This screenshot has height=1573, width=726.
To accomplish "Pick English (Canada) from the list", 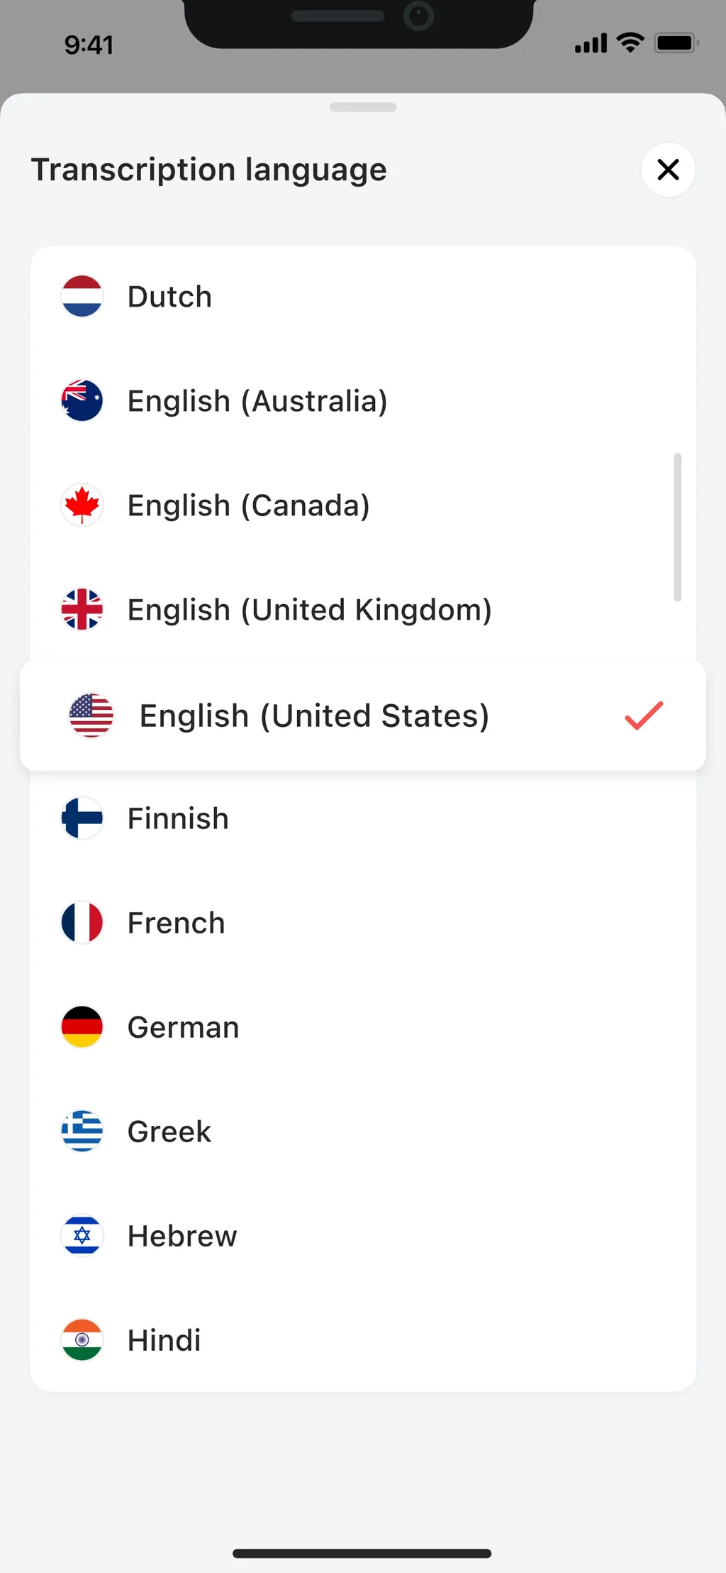I will click(x=363, y=505).
